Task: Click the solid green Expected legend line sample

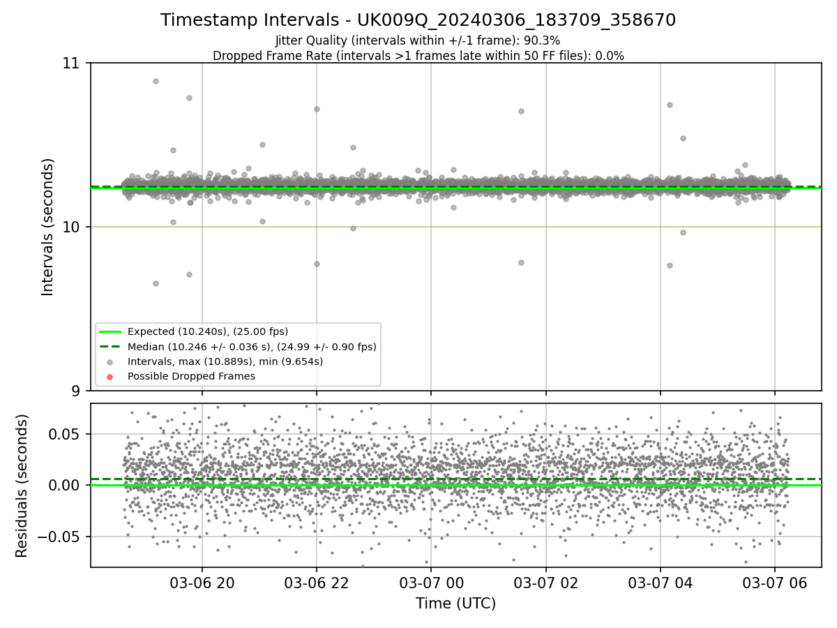Action: 110,331
